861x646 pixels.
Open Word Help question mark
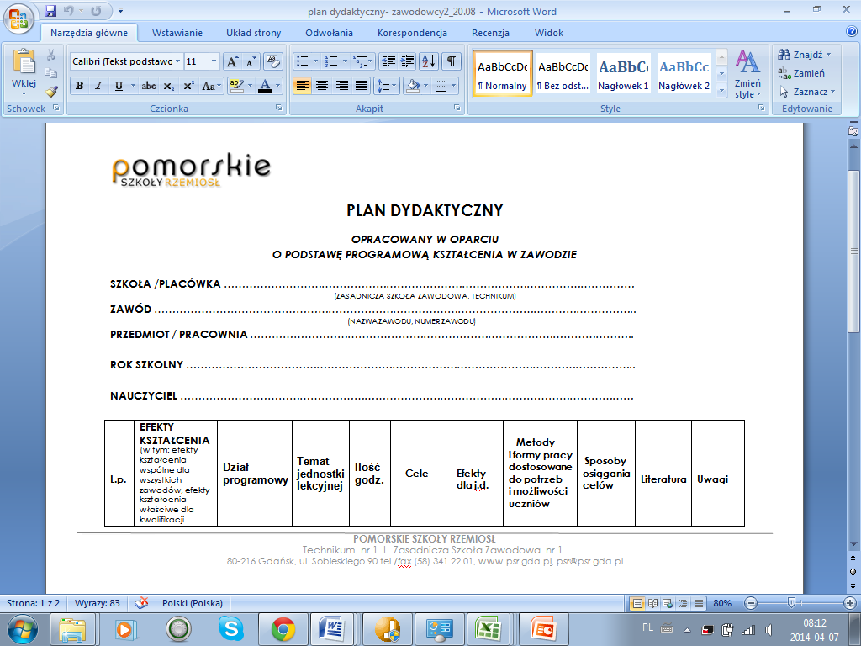853,32
